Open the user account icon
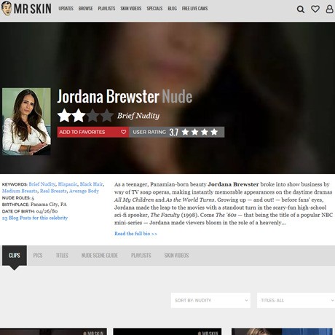This screenshot has width=335, height=335. click(329, 9)
